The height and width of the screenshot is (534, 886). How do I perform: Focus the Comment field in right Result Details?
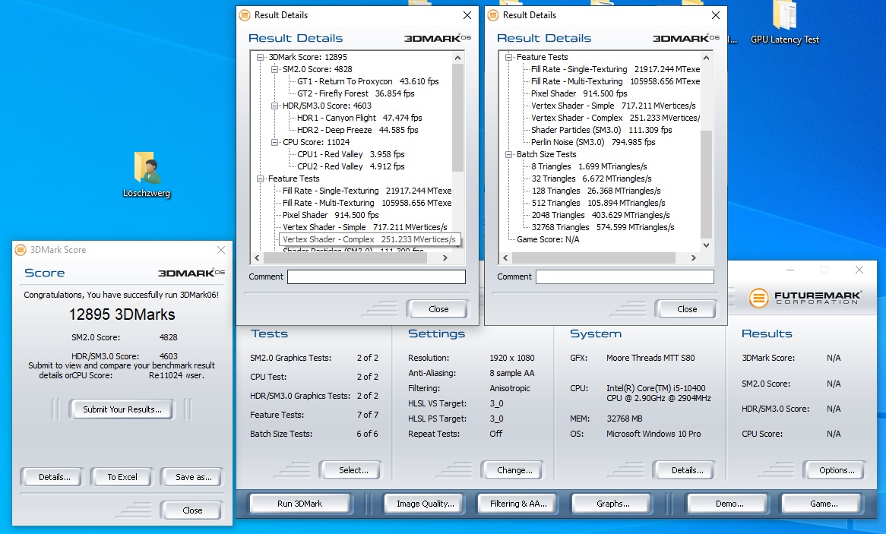point(625,277)
